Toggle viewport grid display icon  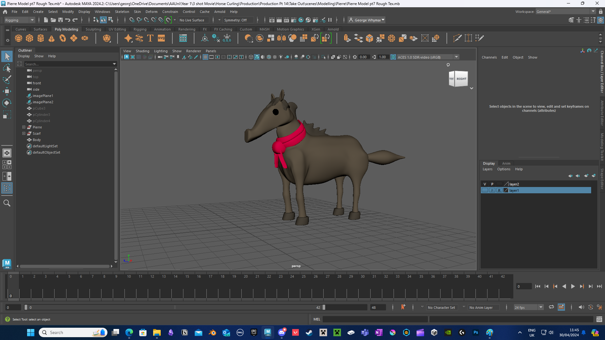(x=205, y=57)
